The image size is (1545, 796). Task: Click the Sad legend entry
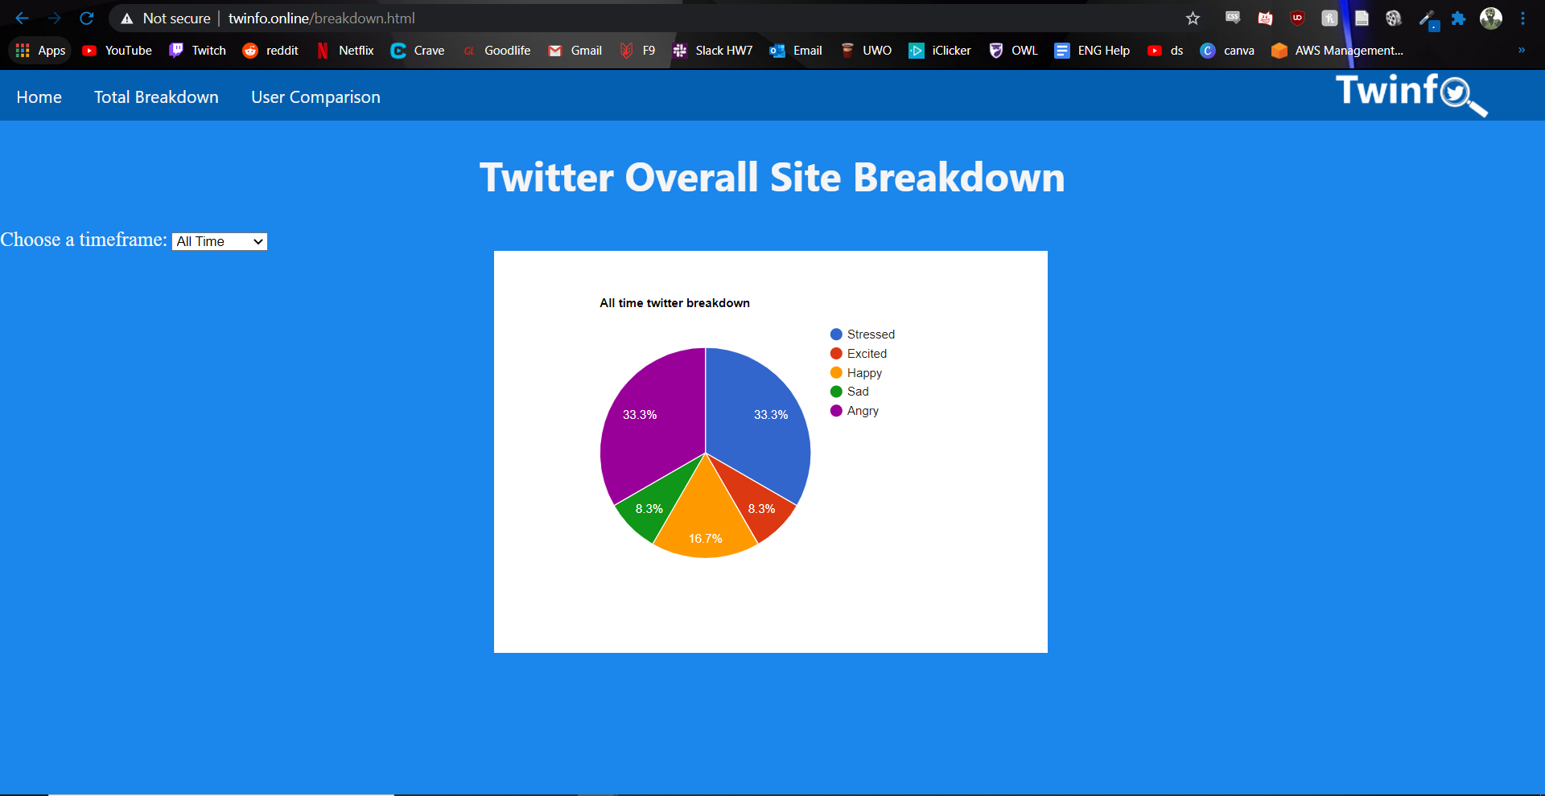click(x=849, y=392)
